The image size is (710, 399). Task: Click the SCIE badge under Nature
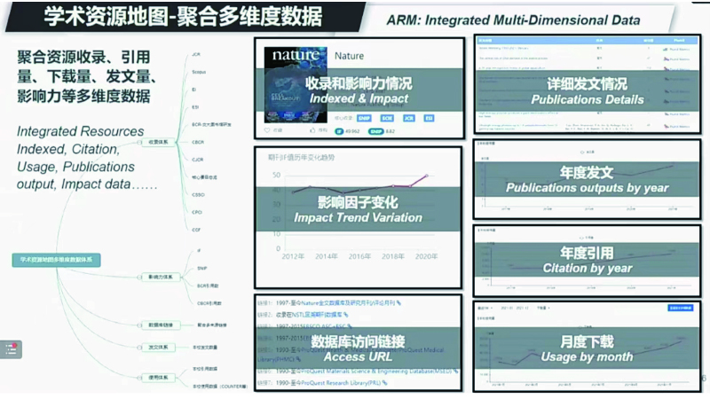pos(387,117)
